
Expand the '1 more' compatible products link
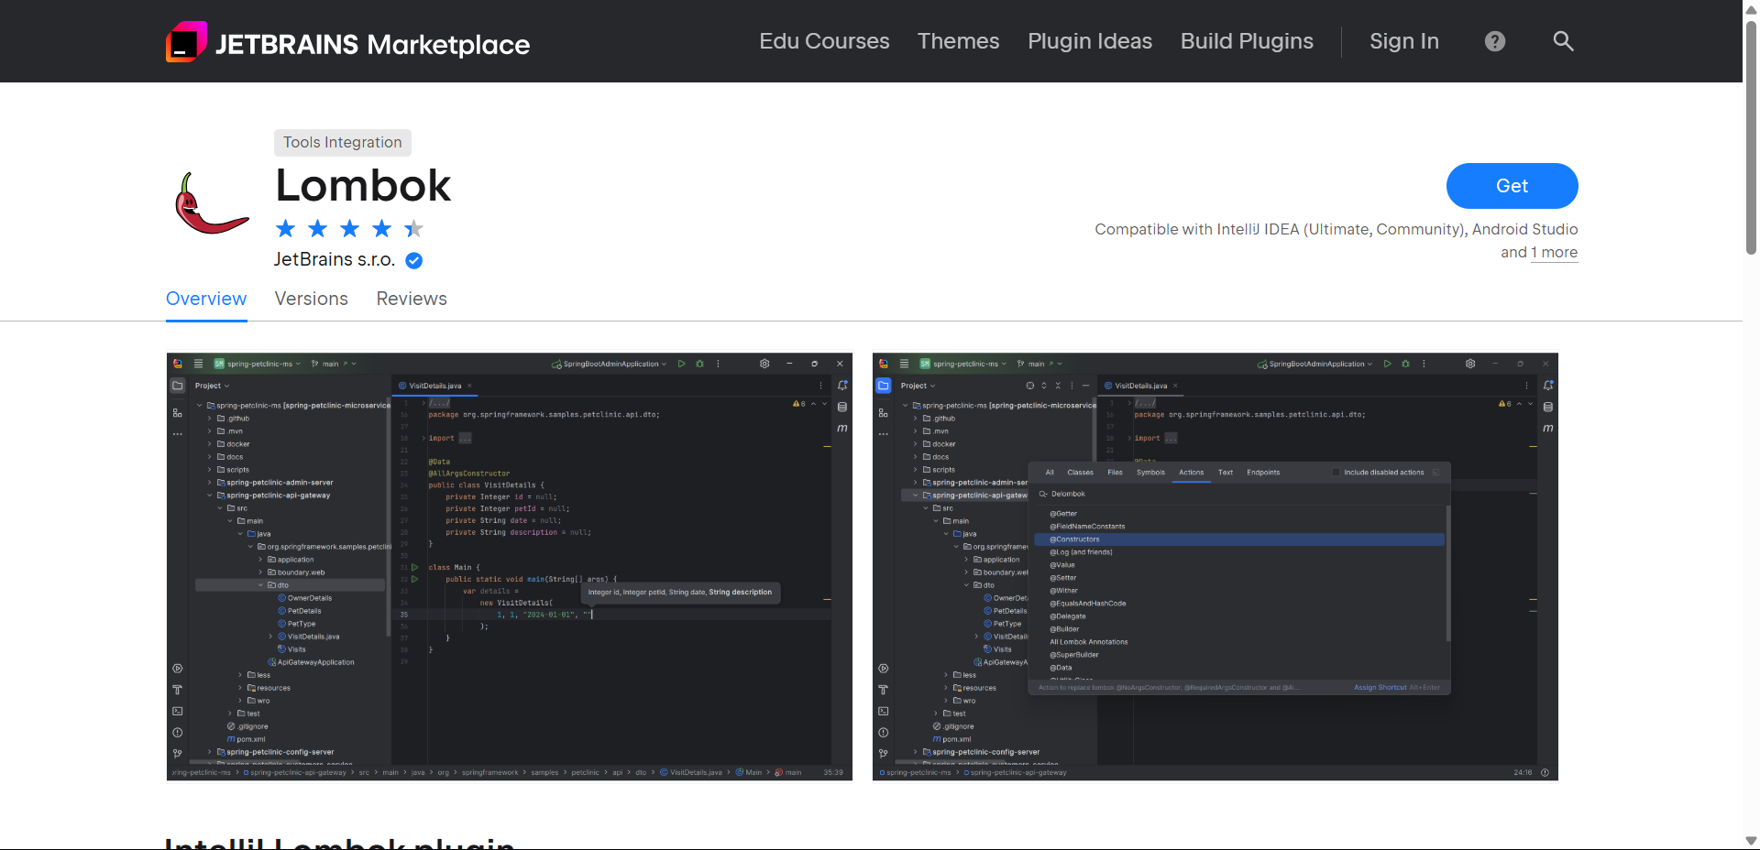pos(1554,253)
